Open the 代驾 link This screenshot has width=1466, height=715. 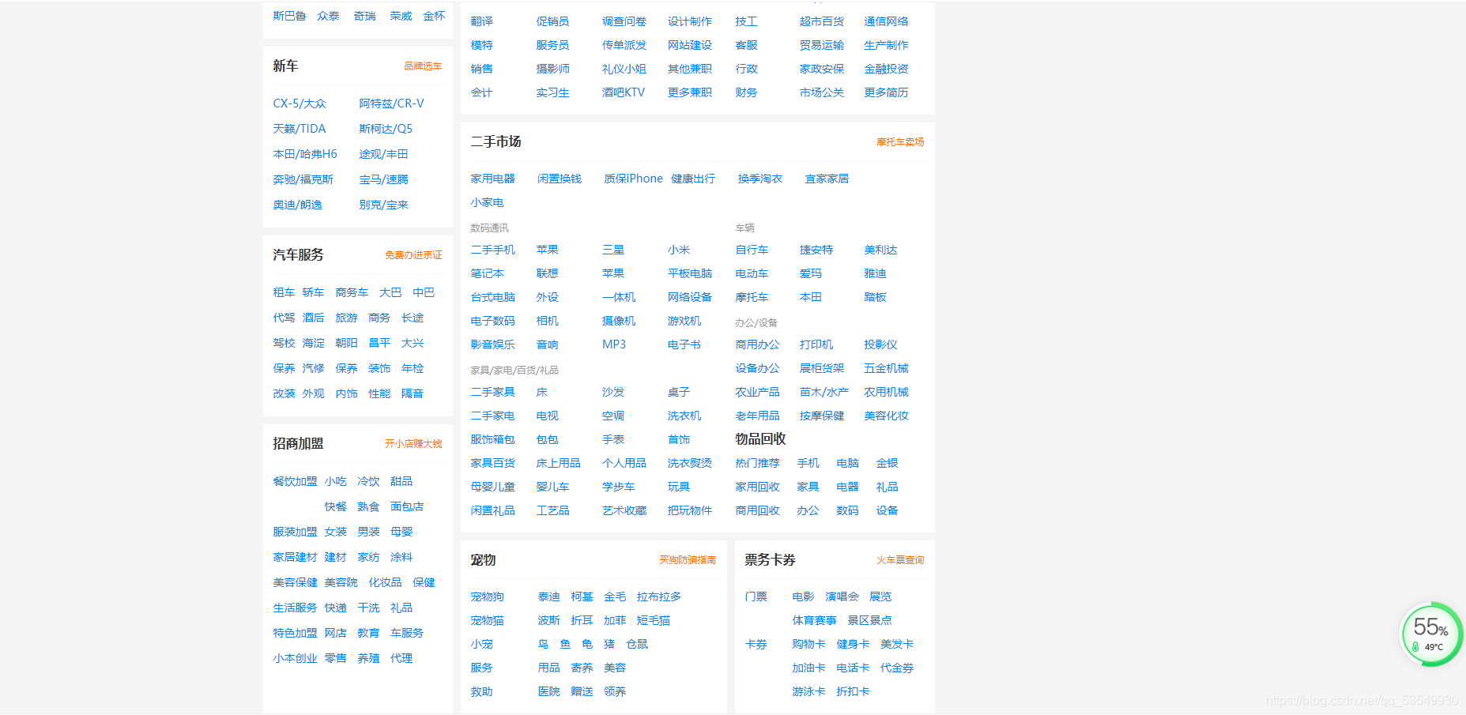point(284,318)
